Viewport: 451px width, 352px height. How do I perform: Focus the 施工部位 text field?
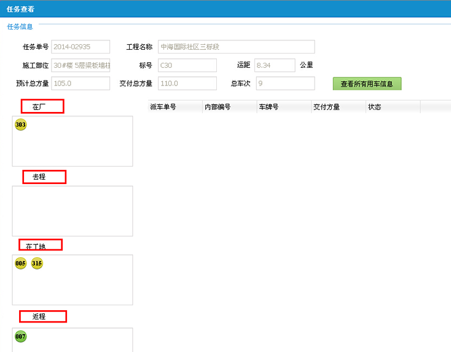click(x=80, y=65)
